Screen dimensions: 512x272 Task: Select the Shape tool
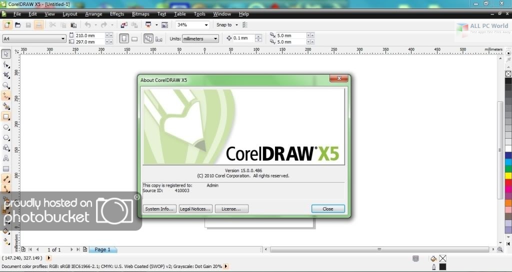pyautogui.click(x=6, y=64)
